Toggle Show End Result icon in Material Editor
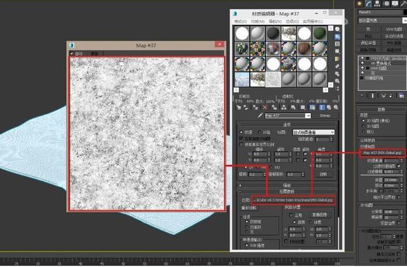 [322, 107]
